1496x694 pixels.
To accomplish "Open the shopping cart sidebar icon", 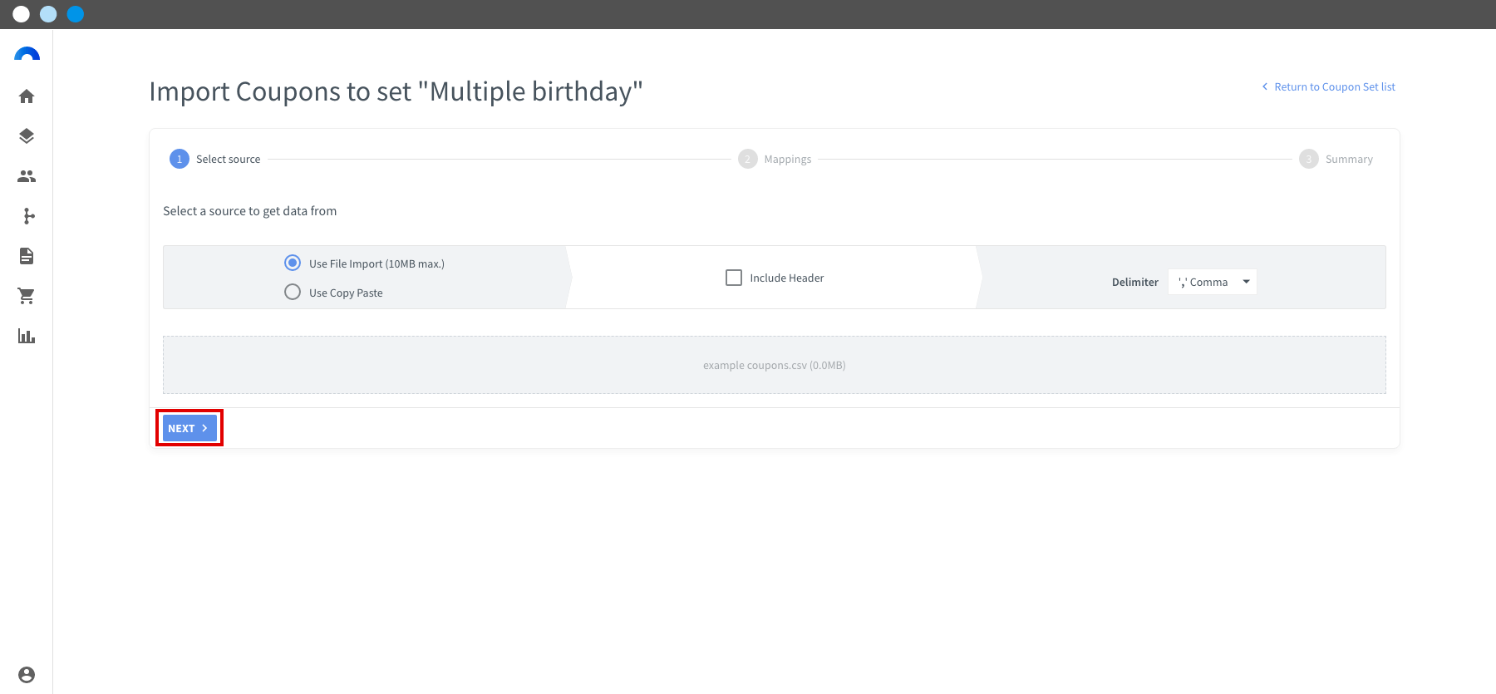I will point(27,296).
